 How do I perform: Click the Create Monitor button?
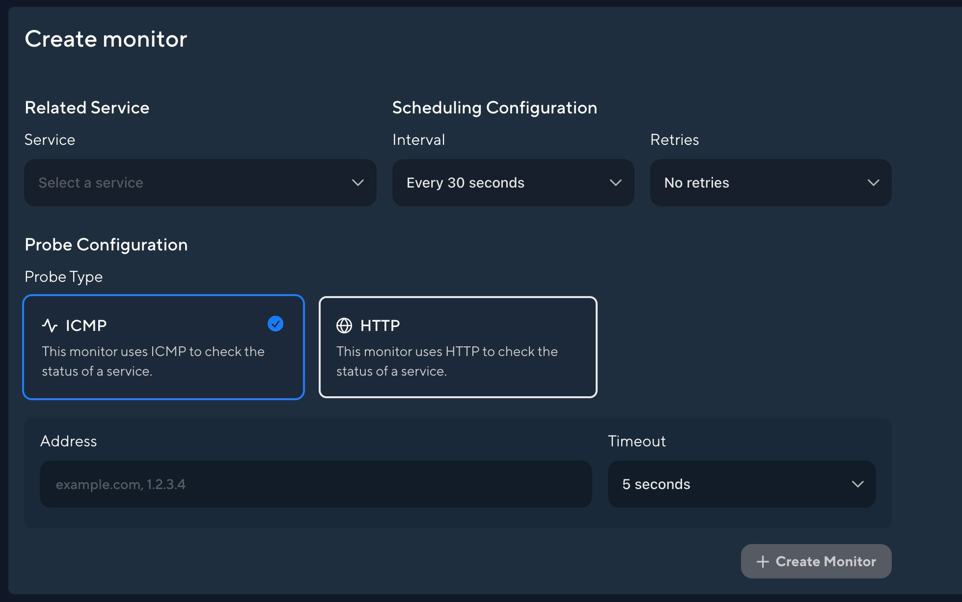tap(816, 561)
